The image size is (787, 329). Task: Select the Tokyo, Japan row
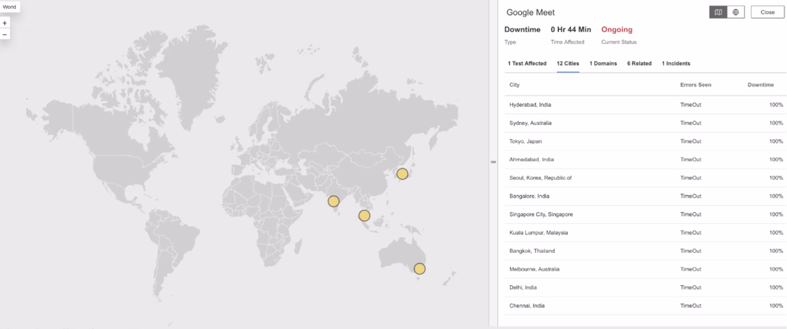tap(645, 142)
